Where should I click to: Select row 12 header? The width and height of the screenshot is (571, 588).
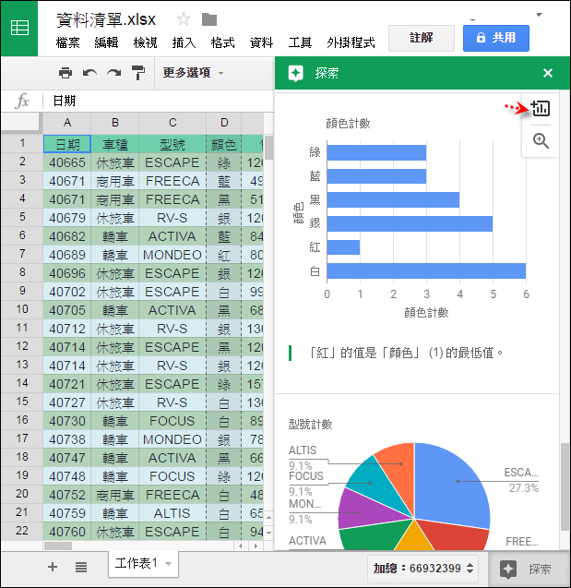coord(22,346)
